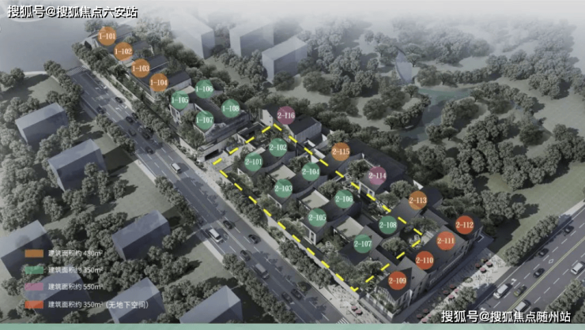Viewport: 585px width, 330px height.
Task: Click legend text 建筑面积约 480m²
Action: point(76,253)
